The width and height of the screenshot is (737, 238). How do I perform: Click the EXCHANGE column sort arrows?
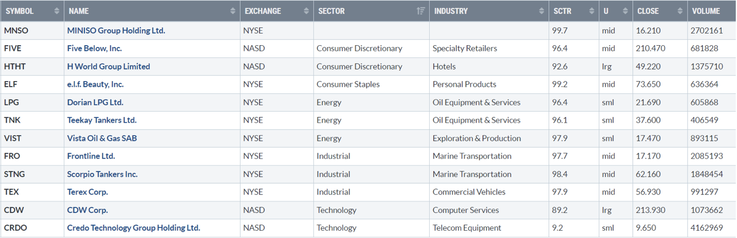306,11
